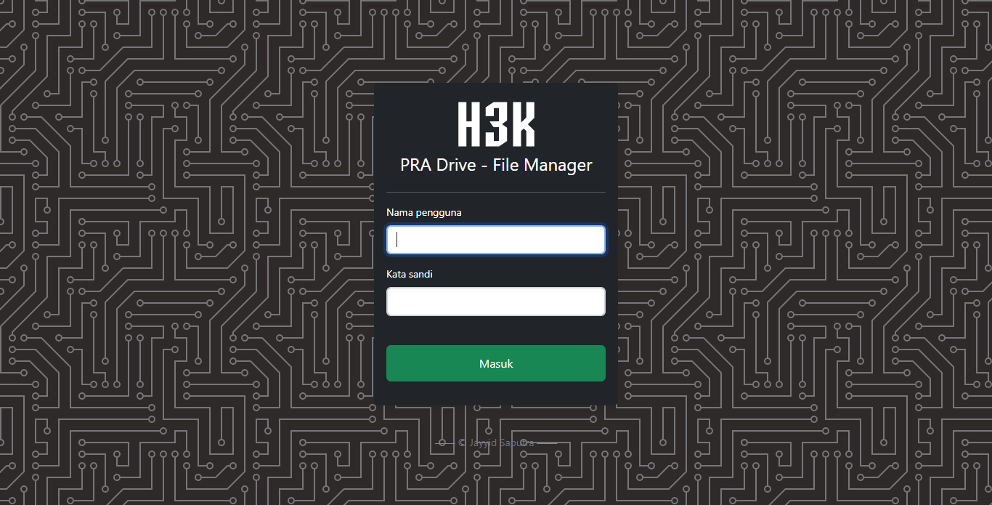Click the word Drive in the title
This screenshot has height=505, width=992.
coord(456,165)
